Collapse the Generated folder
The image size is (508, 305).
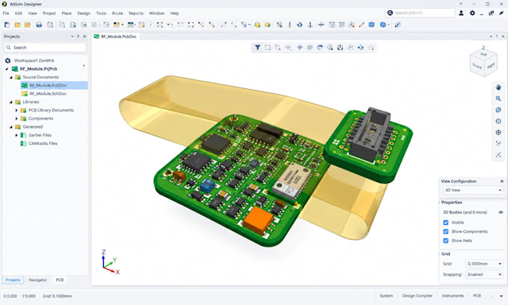pyautogui.click(x=11, y=127)
